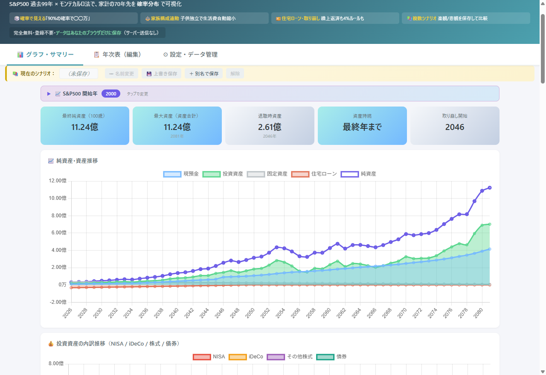The image size is (546, 375).
Task: Click the money bag icon beside 投資資産の内訳推移
Action: tap(51, 343)
